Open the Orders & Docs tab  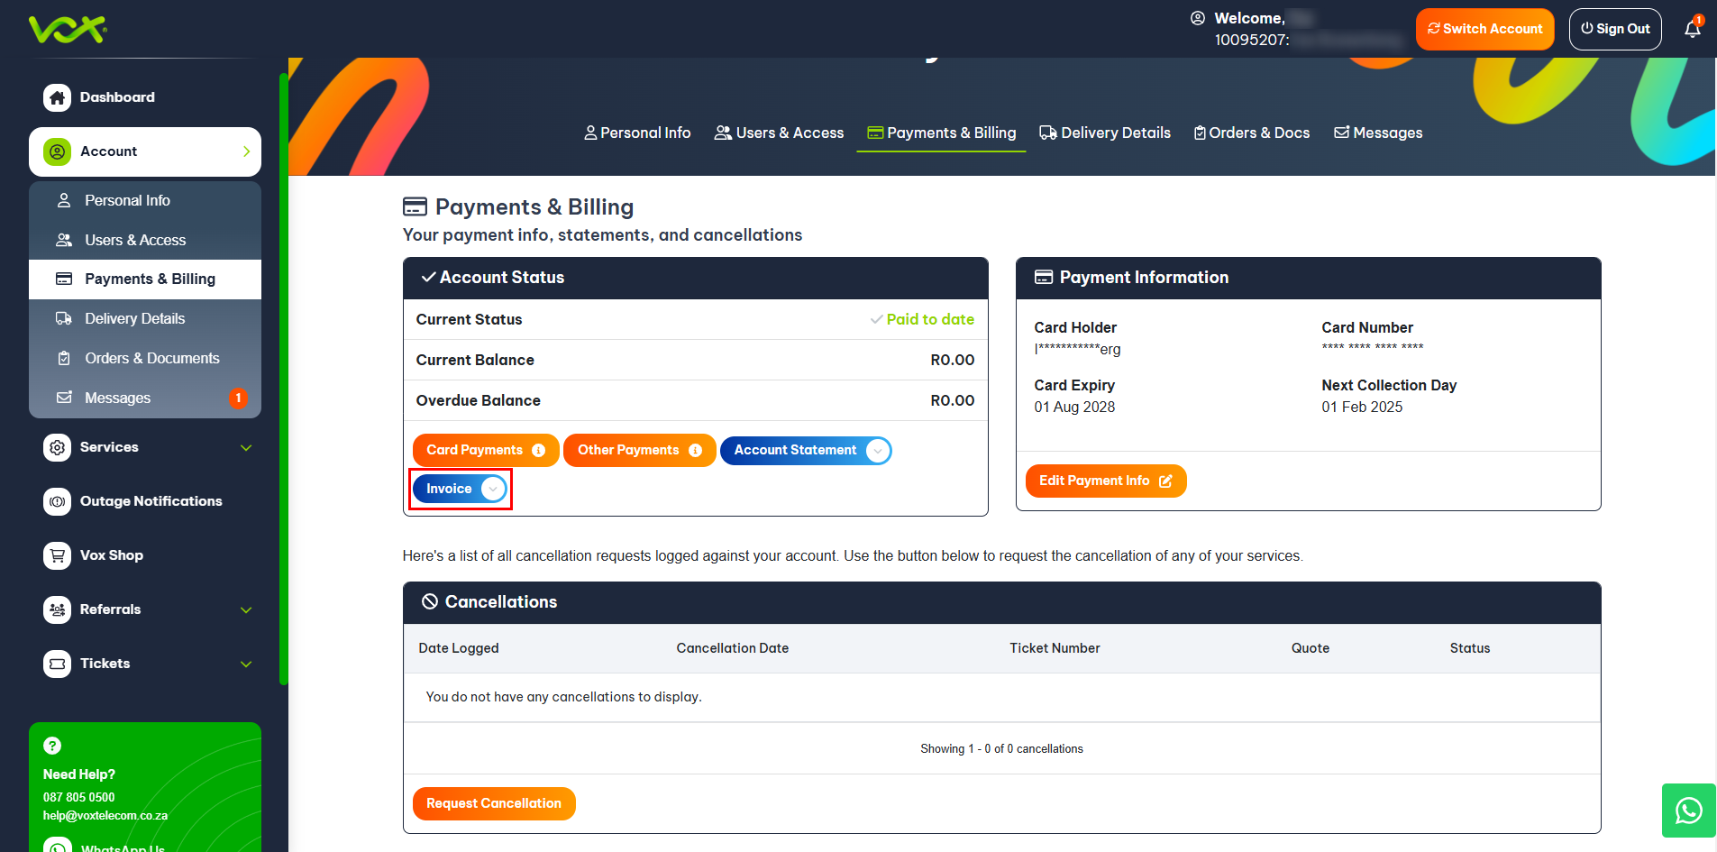pos(1252,133)
